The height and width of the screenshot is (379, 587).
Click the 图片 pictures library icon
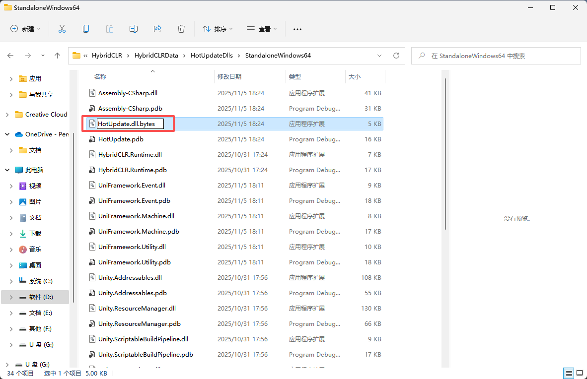(23, 202)
